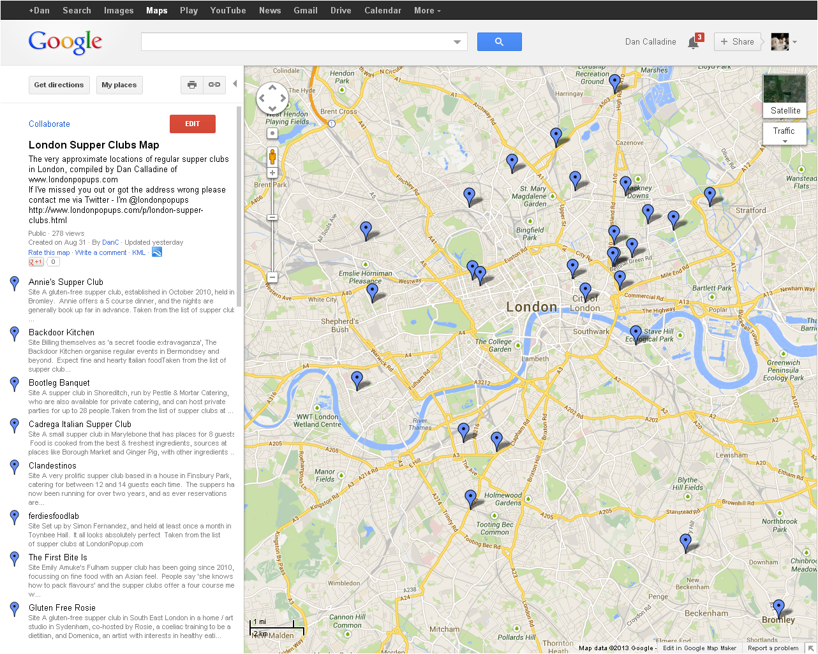Screen dimensions: 818x654
Task: Click the blue search magnifier button
Action: pyautogui.click(x=499, y=42)
